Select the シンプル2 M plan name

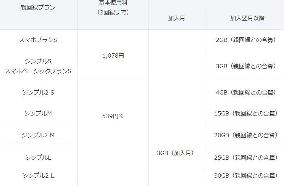click(x=38, y=135)
